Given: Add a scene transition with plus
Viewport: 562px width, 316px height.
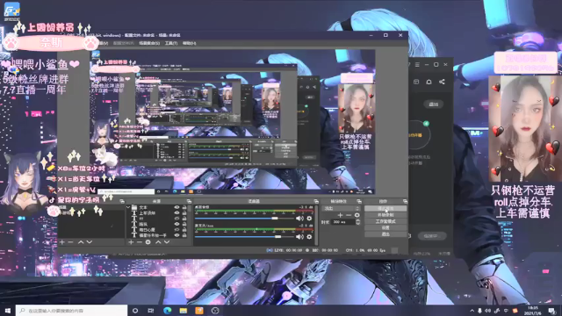Looking at the screenshot, I should (x=340, y=215).
